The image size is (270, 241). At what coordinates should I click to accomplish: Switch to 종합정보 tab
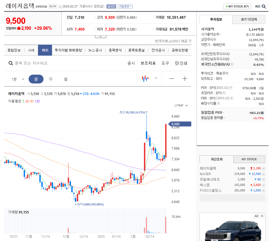pyautogui.click(x=14, y=50)
